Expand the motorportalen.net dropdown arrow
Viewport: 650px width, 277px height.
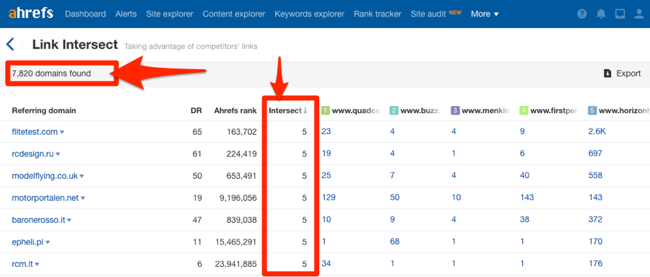click(83, 198)
